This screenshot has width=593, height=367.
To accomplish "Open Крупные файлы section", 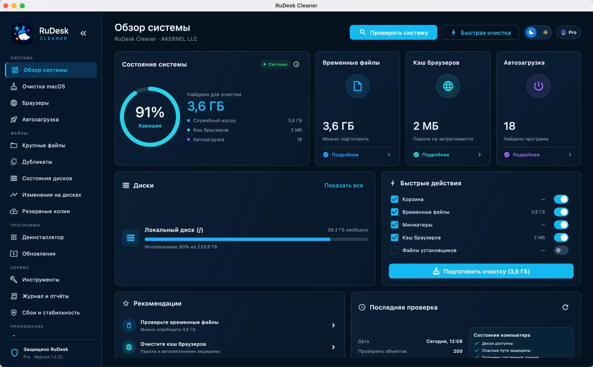I will tap(51, 145).
